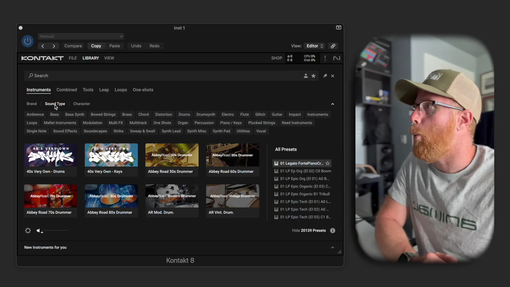510x287 pixels.
Task: Click the info icon beside Presets count
Action: tap(333, 231)
